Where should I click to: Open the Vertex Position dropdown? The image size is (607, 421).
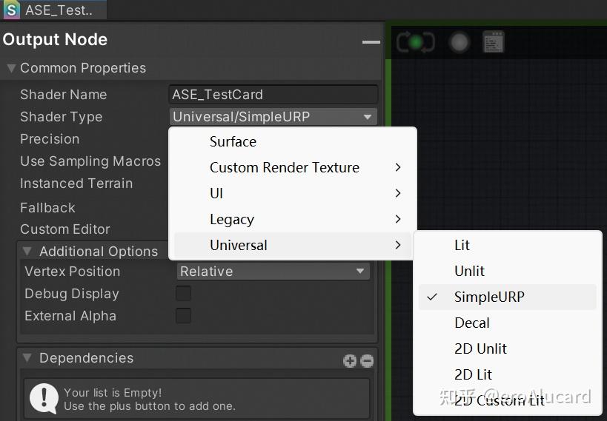[273, 272]
